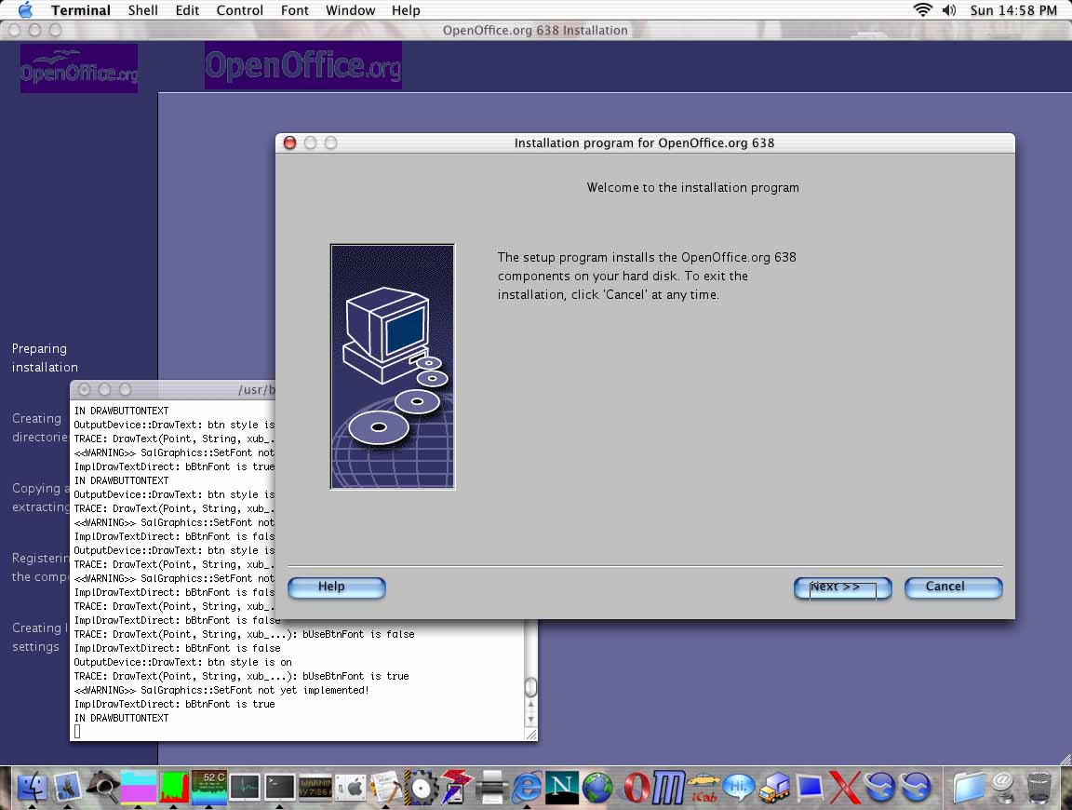Launch iCab from the Dock
This screenshot has height=810, width=1072.
tap(703, 787)
